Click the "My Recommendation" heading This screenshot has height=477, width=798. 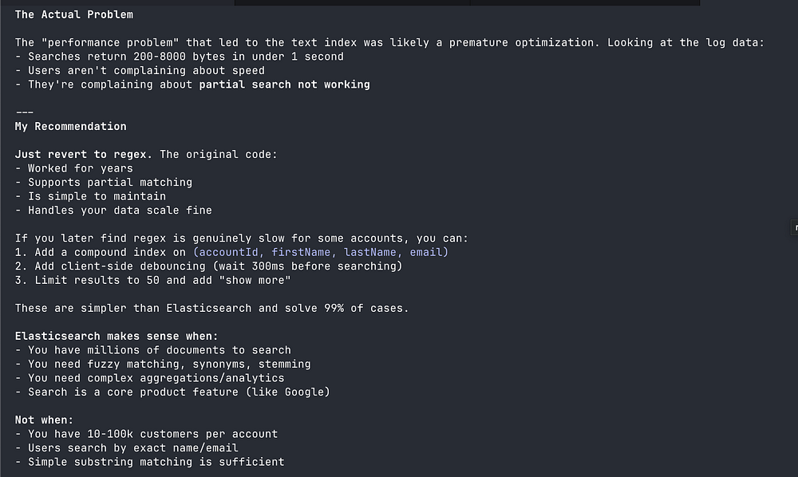click(70, 126)
